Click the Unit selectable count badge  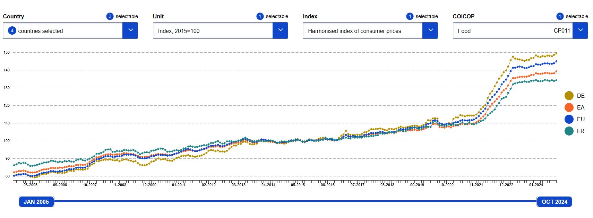260,16
